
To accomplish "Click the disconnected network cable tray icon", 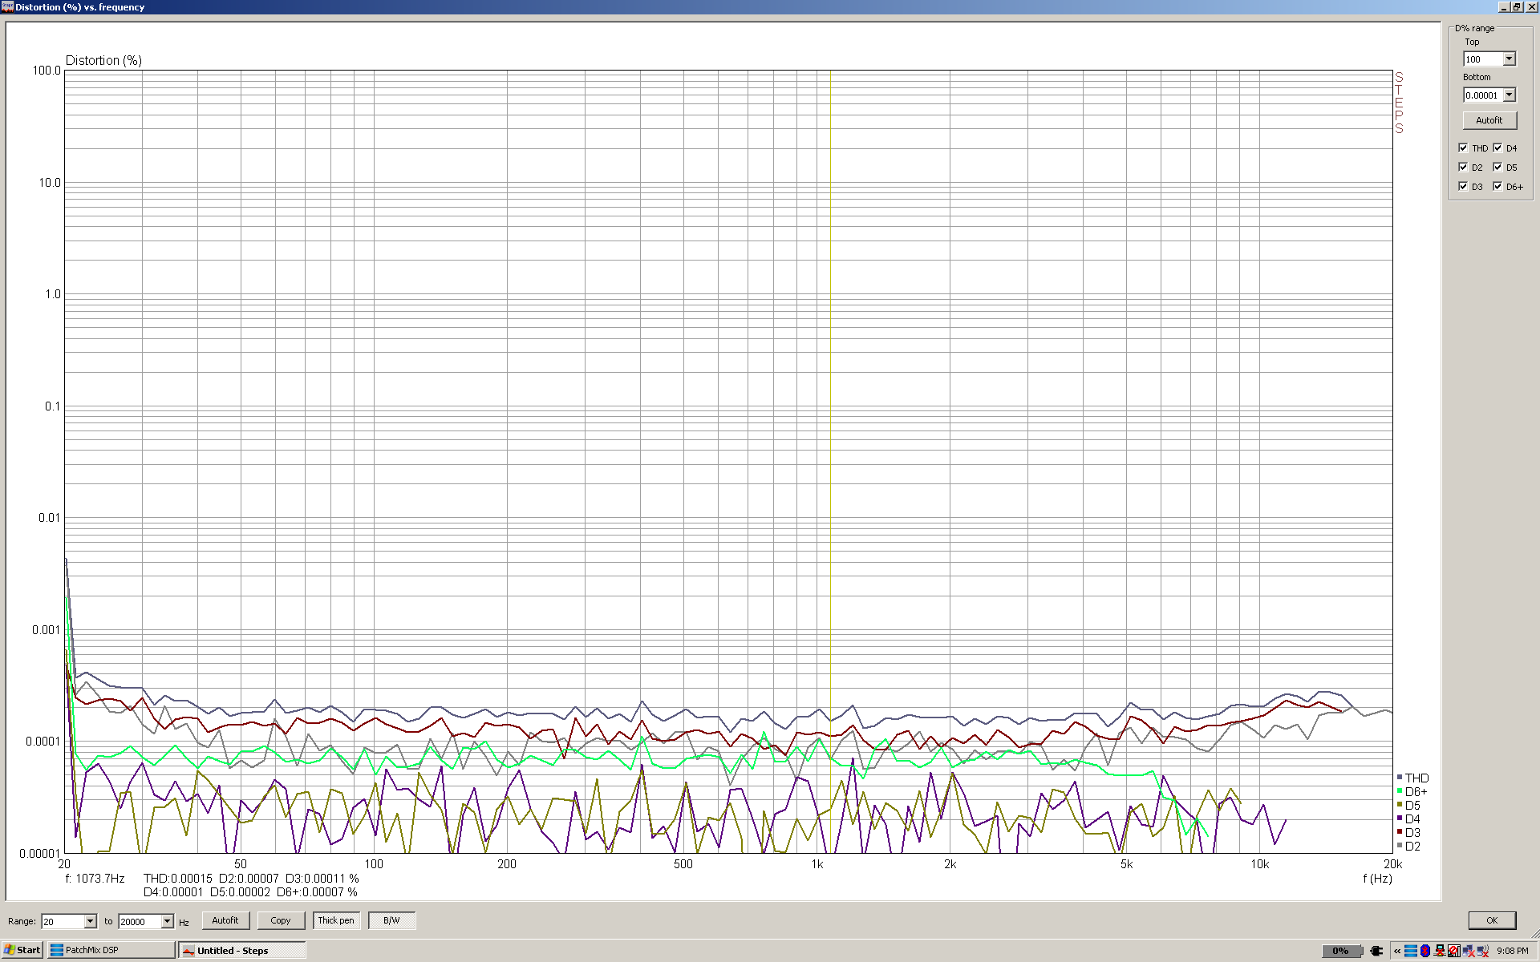I will pyautogui.click(x=1440, y=951).
